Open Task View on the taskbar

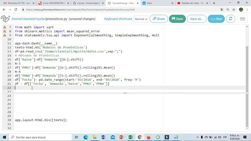point(76,137)
